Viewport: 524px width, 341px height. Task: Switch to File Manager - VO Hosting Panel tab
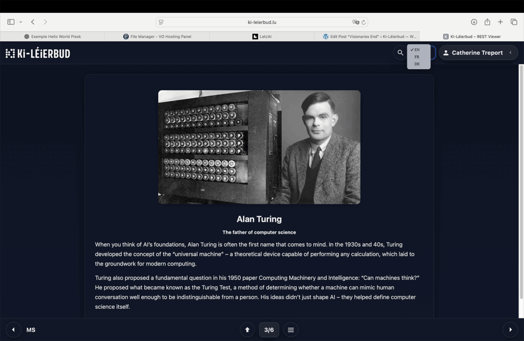(x=157, y=36)
